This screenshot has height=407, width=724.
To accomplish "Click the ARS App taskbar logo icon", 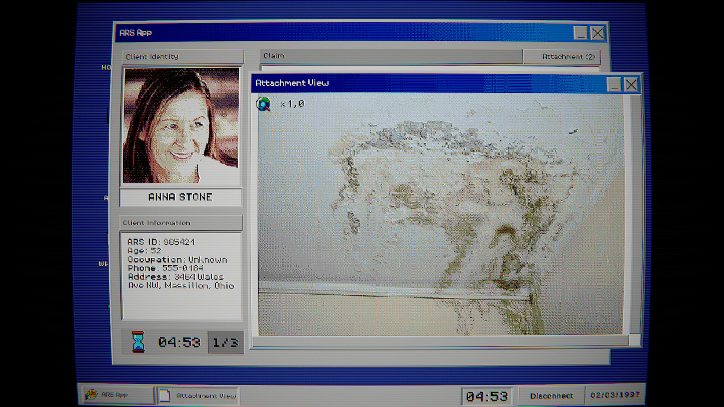I will [x=91, y=395].
